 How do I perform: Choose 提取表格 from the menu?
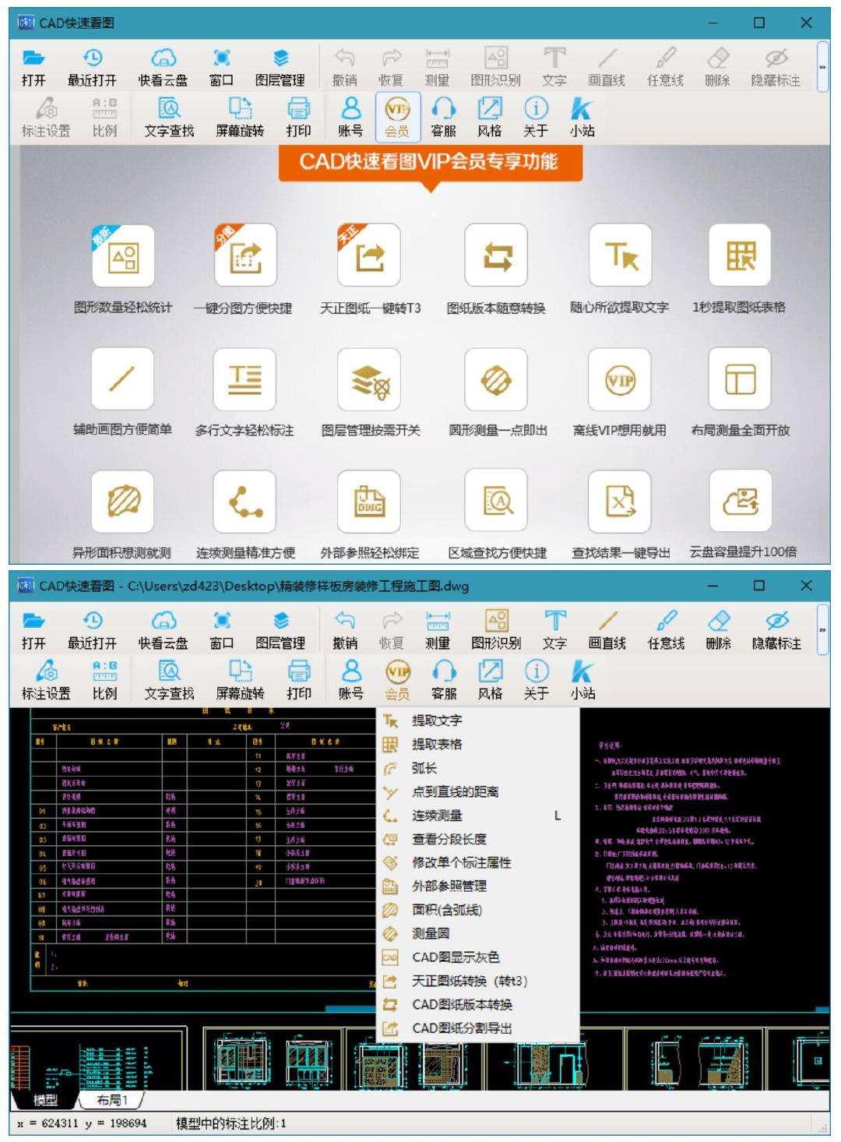point(478,744)
